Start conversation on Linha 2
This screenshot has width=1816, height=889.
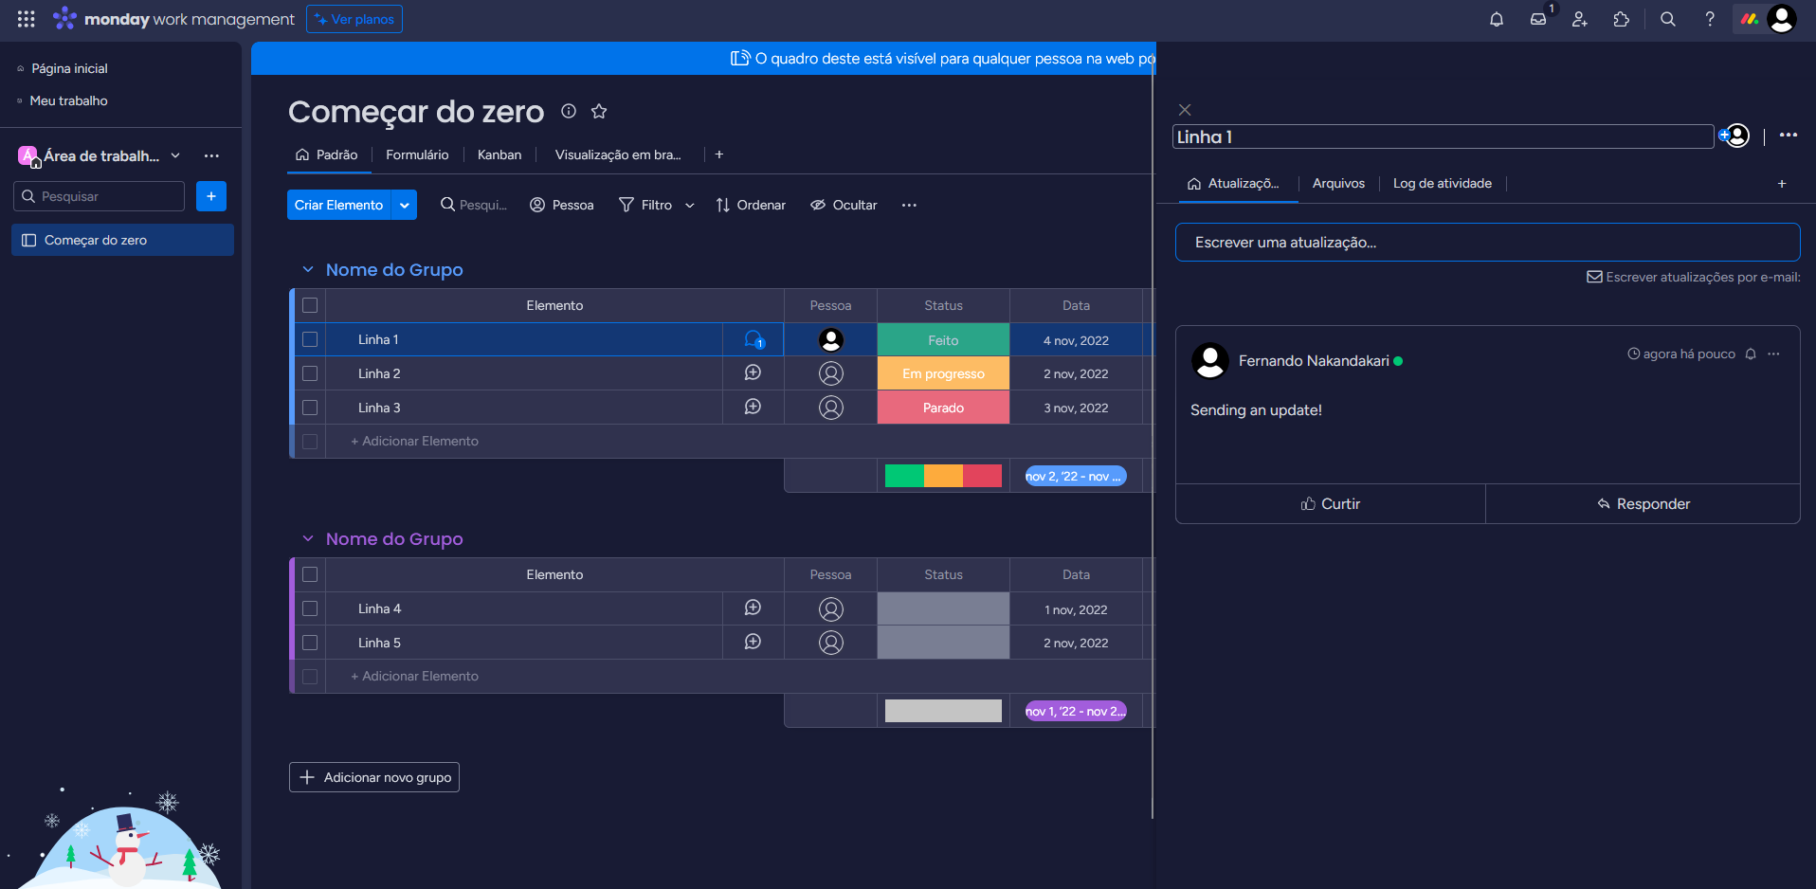coord(753,373)
